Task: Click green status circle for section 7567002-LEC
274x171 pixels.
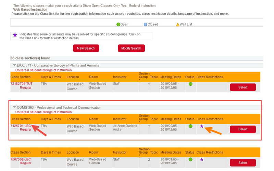Action: [x=190, y=159]
